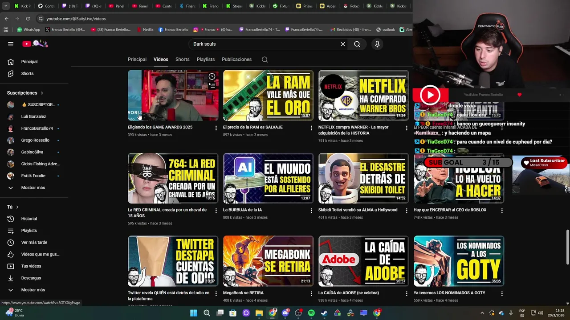
Task: Go to the YouTube home logo
Action: coord(35,44)
